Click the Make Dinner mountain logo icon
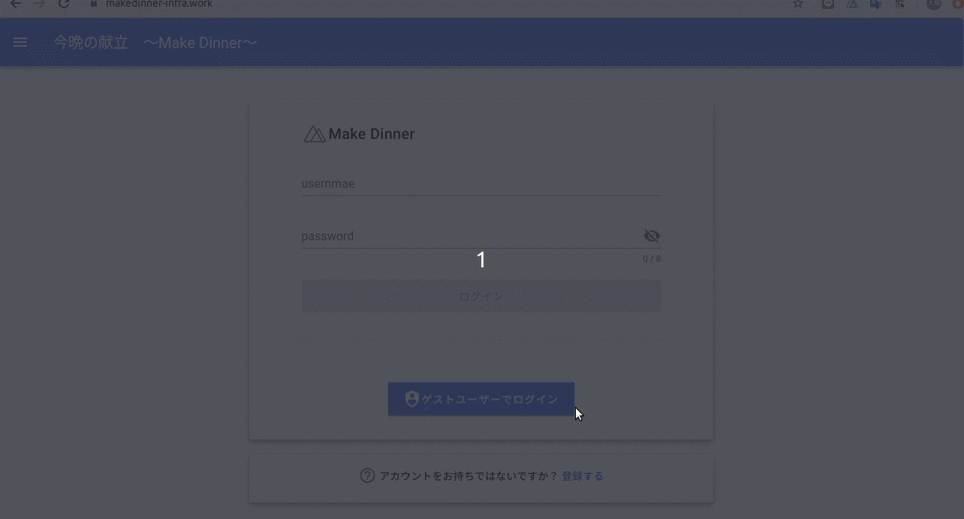Viewport: 964px width, 519px height. 314,134
